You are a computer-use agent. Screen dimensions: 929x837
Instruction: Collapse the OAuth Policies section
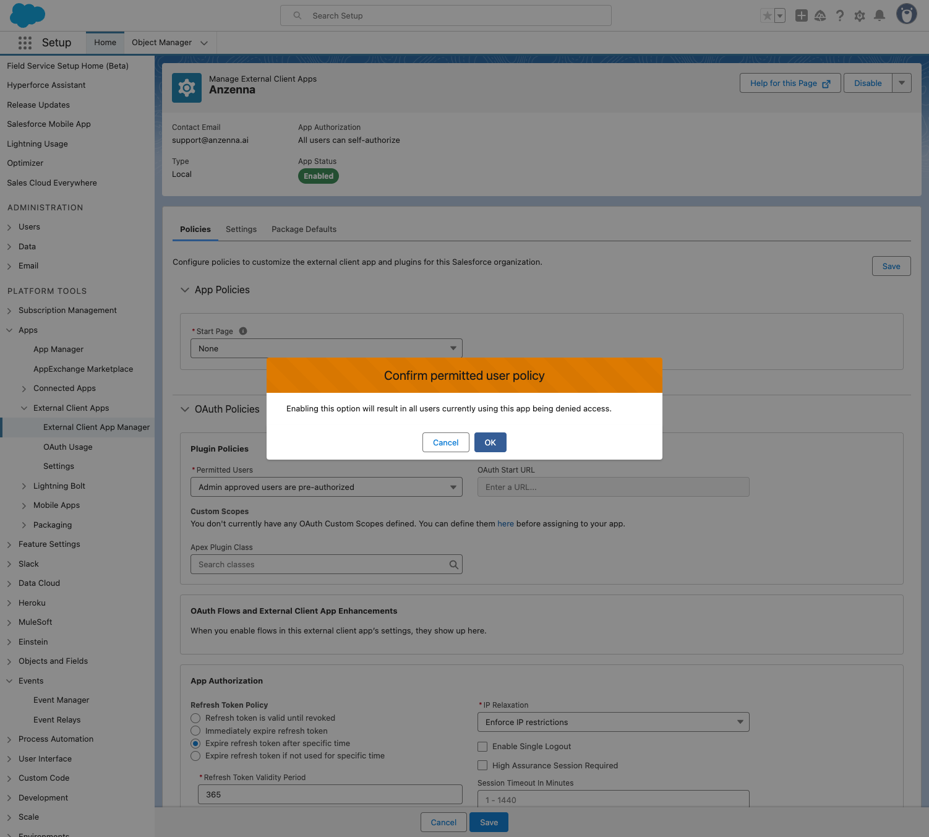tap(185, 410)
